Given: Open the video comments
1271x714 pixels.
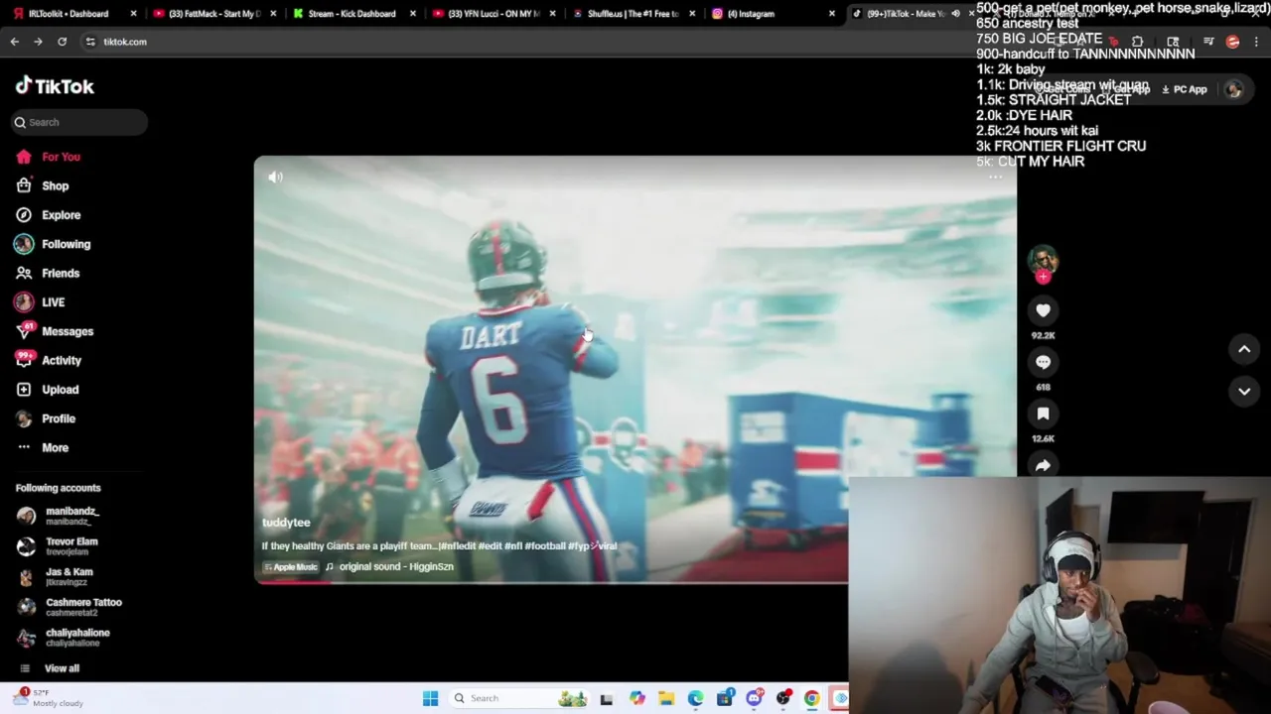Looking at the screenshot, I should (x=1043, y=362).
